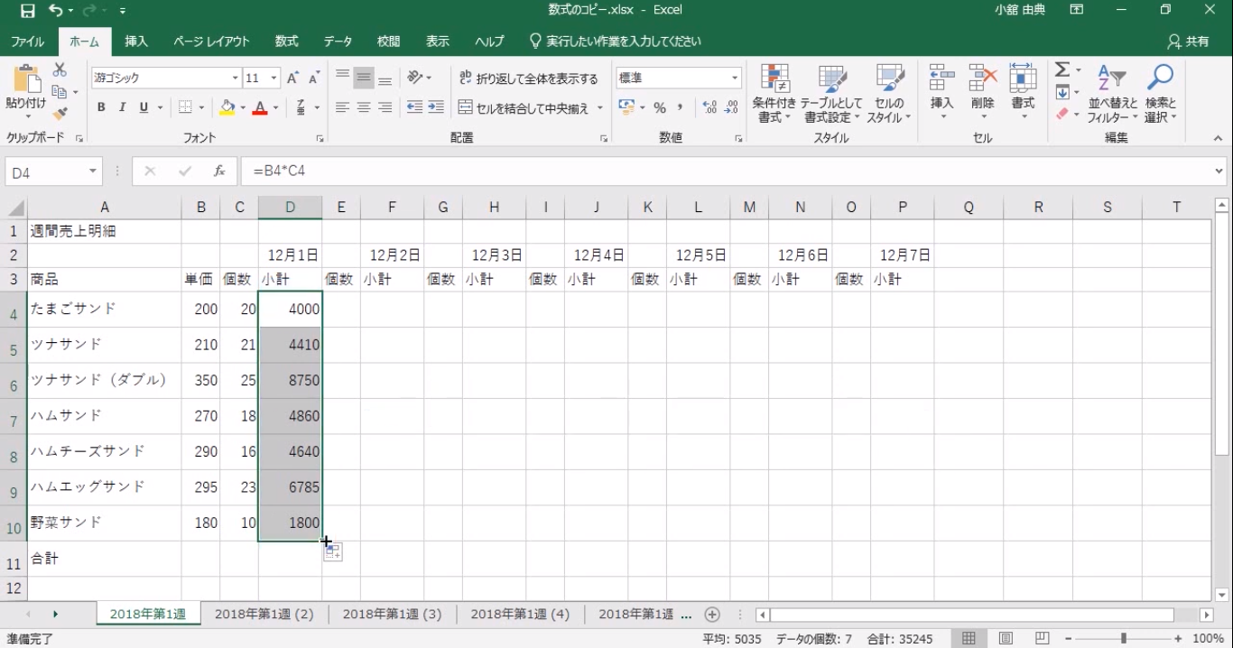Click the insert function fx icon
This screenshot has width=1233, height=648.
[x=218, y=171]
